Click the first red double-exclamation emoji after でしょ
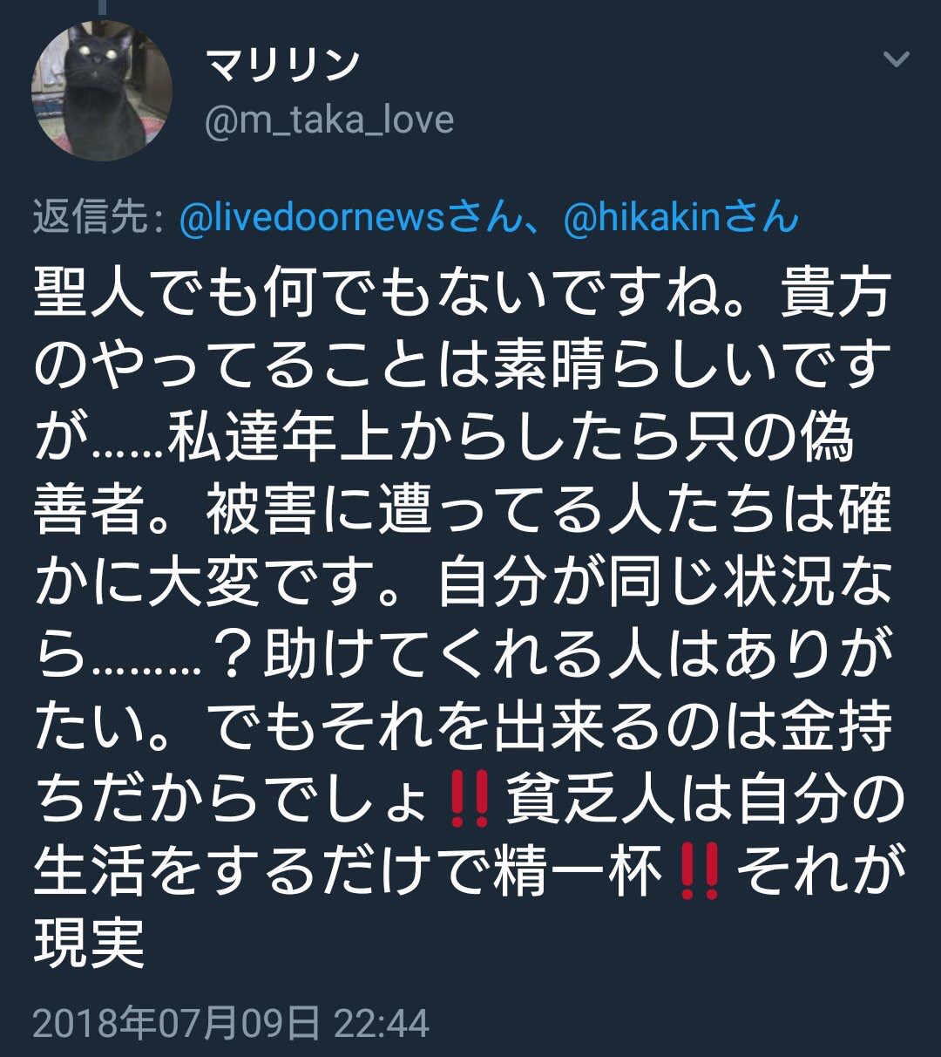Image resolution: width=941 pixels, height=1057 pixels. [469, 803]
